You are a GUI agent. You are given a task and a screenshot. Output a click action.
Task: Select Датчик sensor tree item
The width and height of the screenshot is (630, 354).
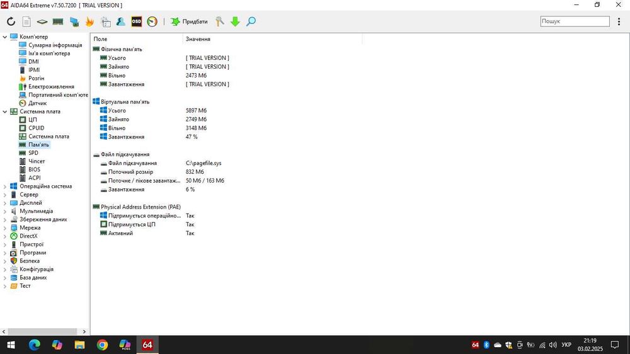(x=37, y=103)
